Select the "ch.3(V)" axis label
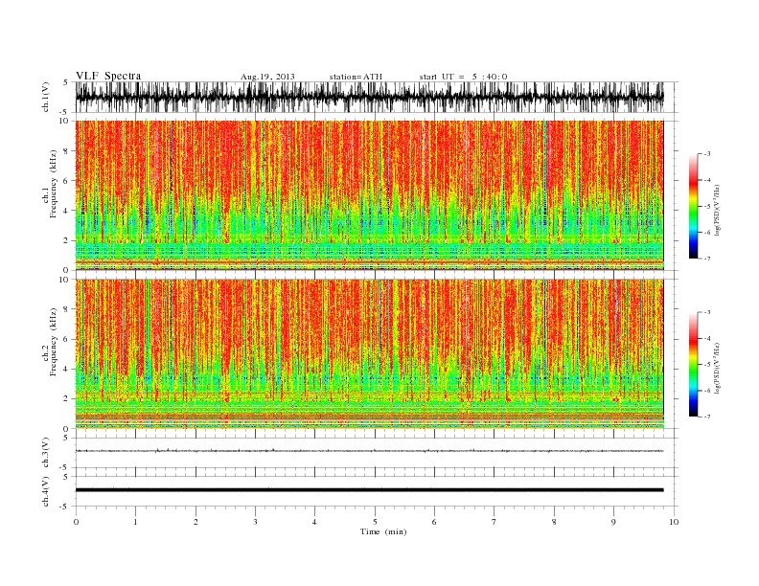This screenshot has height=586, width=759. point(46,452)
